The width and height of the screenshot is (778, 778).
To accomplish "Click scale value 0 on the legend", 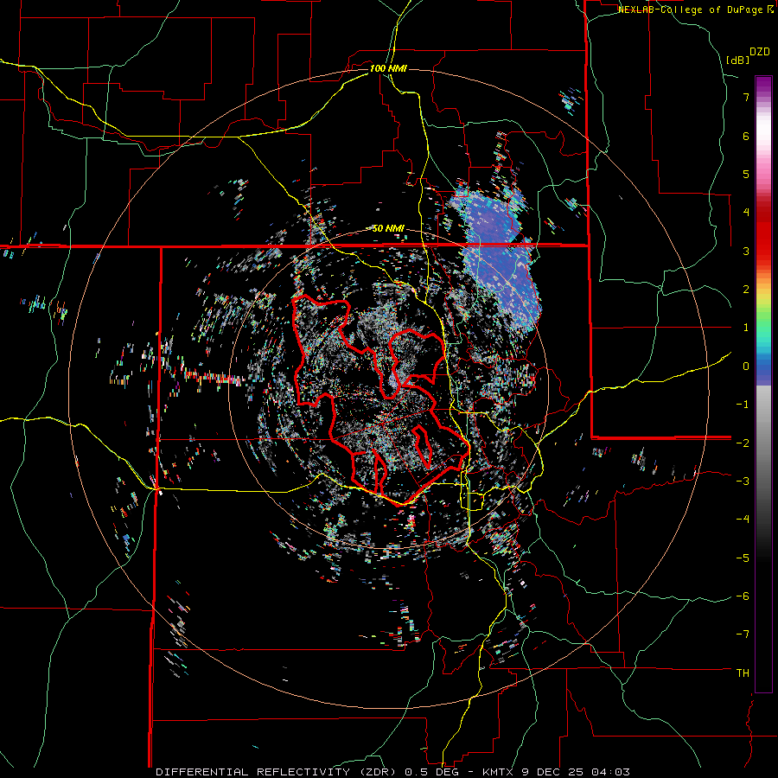I will point(746,367).
